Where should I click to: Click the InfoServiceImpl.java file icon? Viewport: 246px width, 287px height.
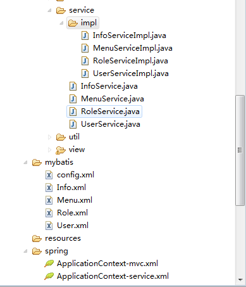pos(85,35)
